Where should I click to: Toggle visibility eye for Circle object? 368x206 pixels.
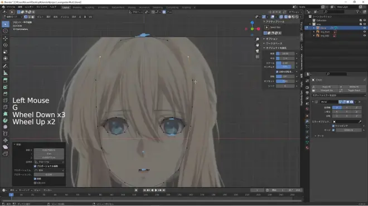tap(365, 28)
